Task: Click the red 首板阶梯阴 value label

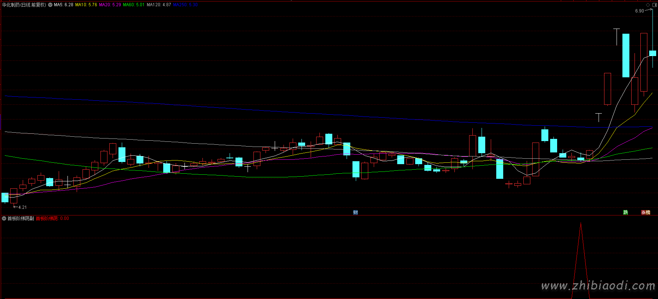Action: tap(47, 218)
